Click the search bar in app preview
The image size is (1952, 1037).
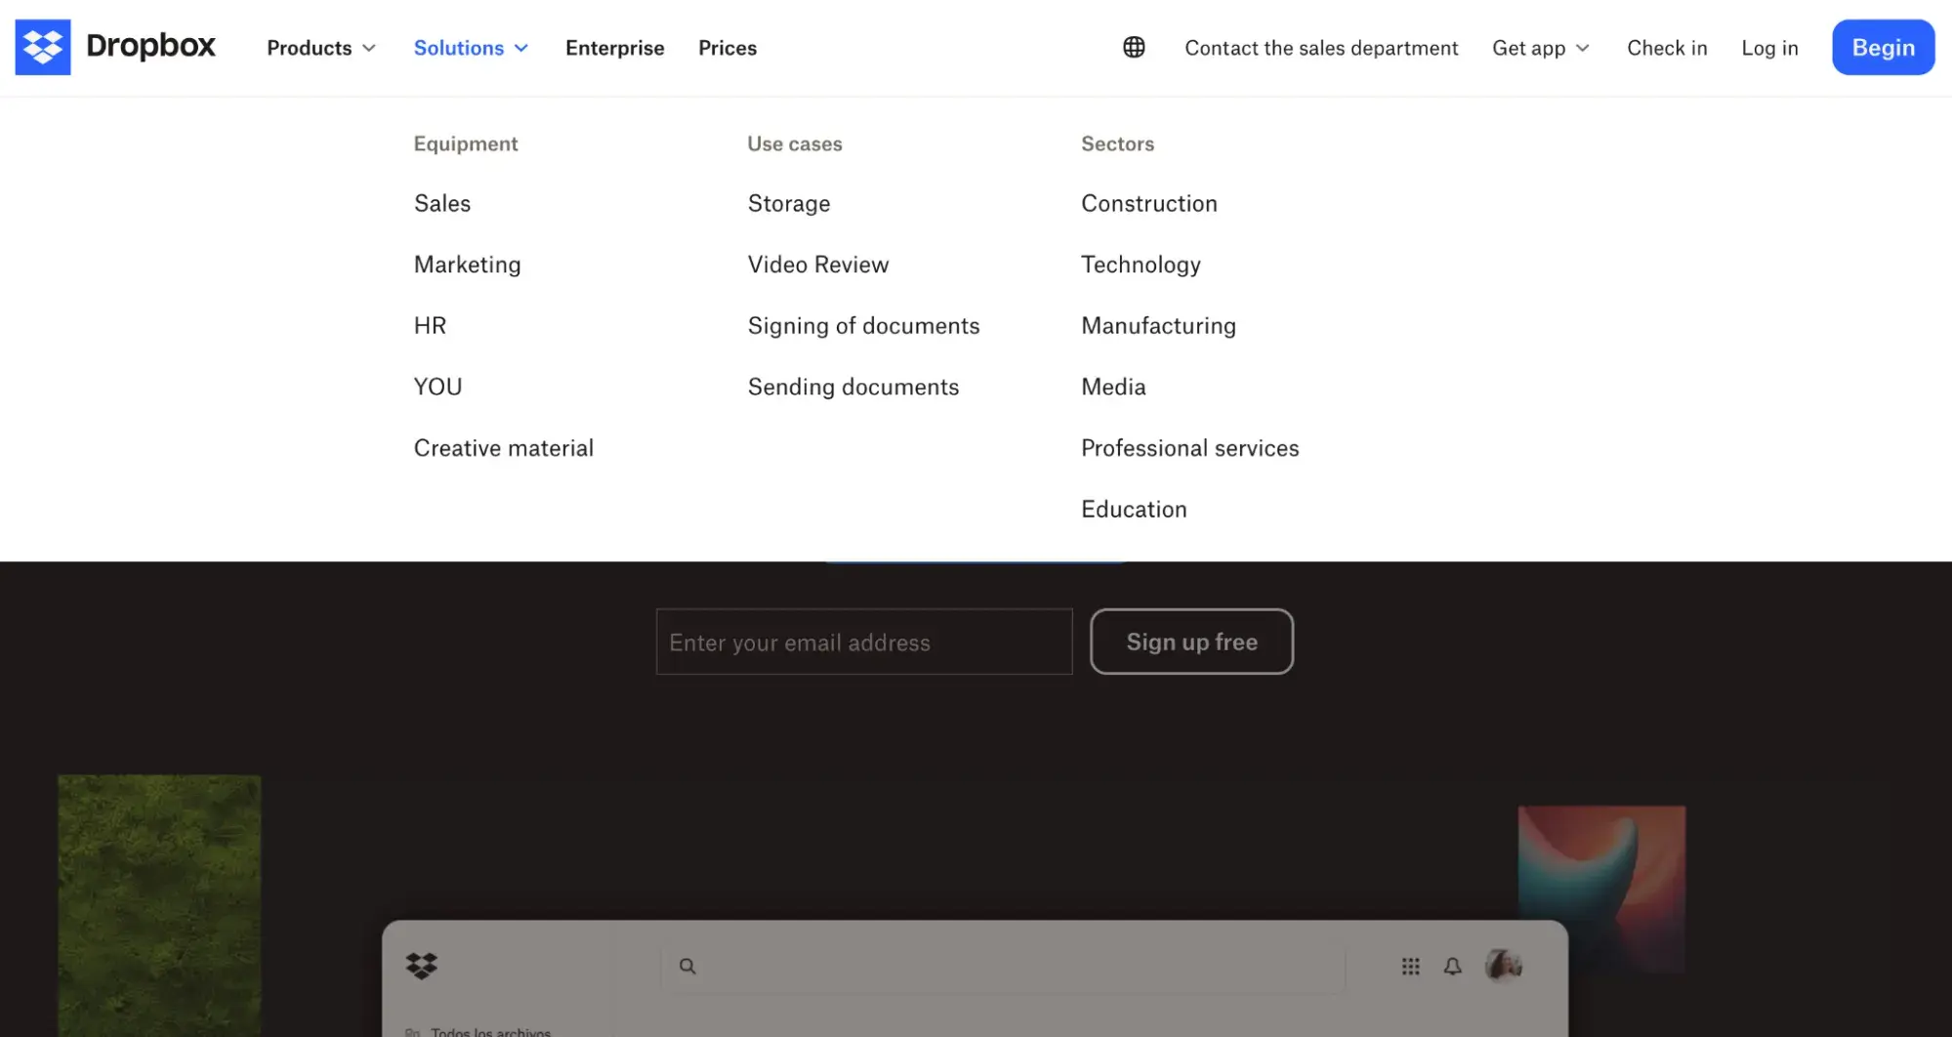(x=1003, y=966)
